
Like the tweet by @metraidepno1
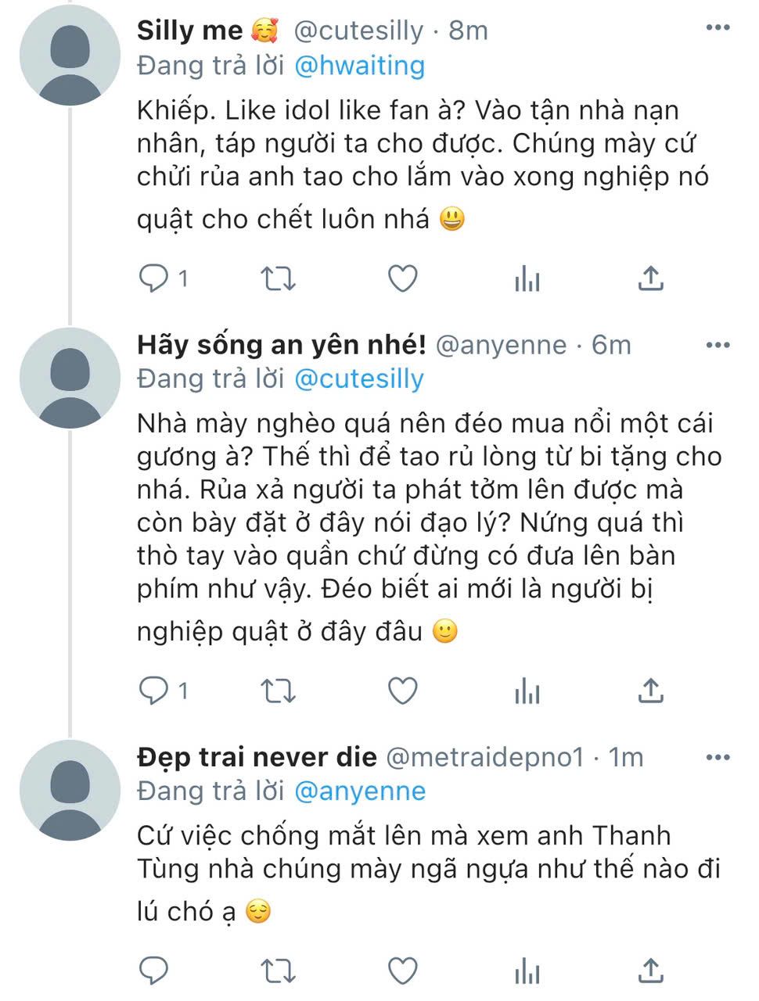pos(403,971)
